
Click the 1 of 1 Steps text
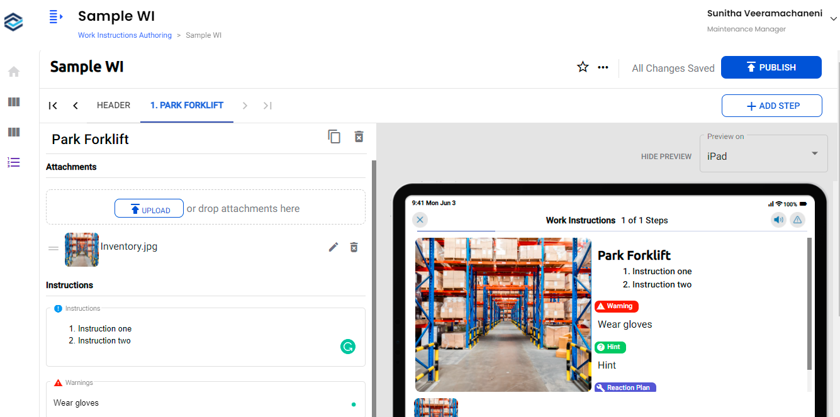tap(644, 220)
